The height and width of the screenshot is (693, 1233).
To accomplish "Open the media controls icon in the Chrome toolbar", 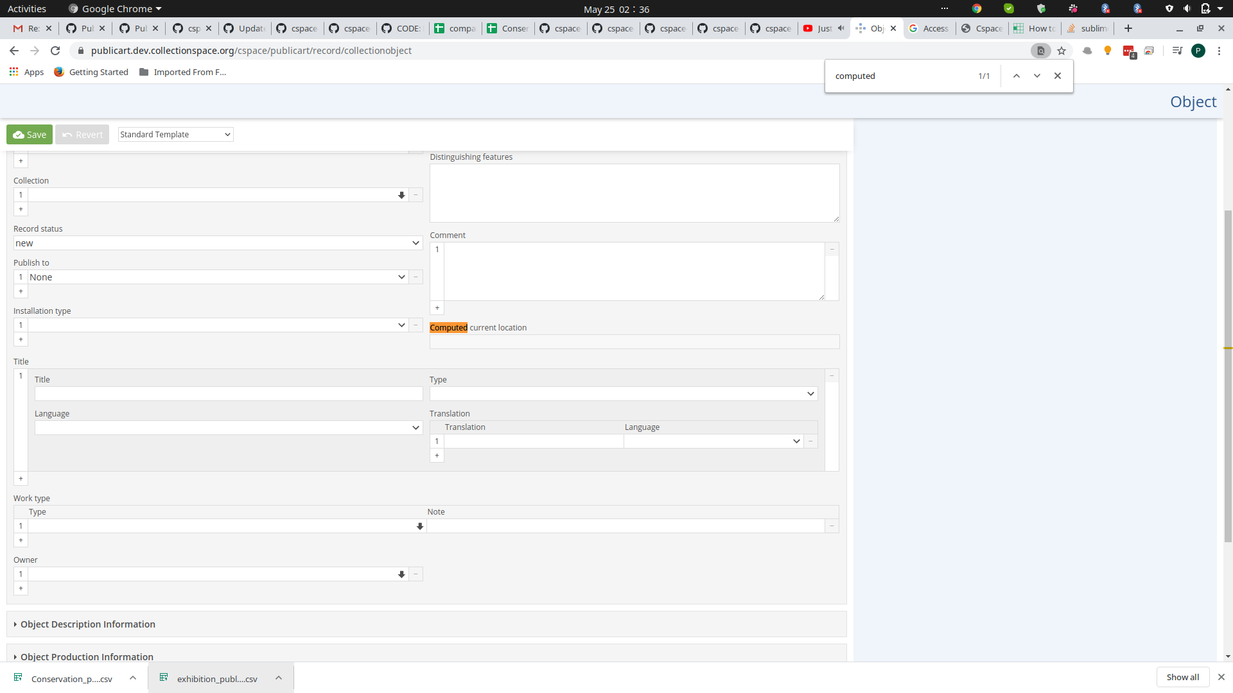I will [x=1176, y=51].
